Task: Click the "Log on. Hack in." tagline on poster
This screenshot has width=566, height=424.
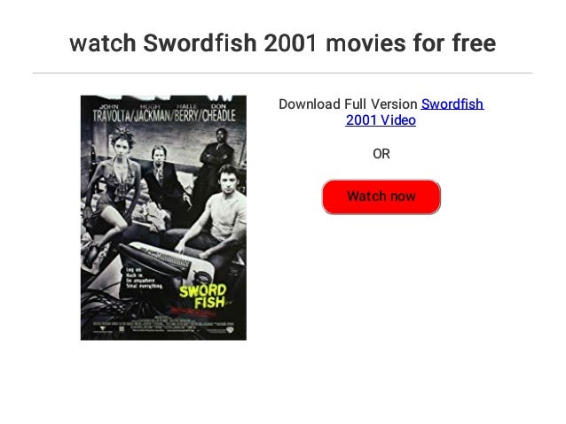Action: click(x=144, y=278)
